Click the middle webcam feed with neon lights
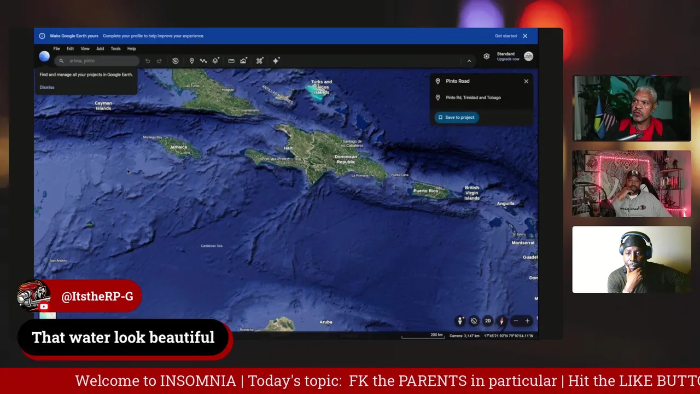This screenshot has height=394, width=700. [632, 184]
